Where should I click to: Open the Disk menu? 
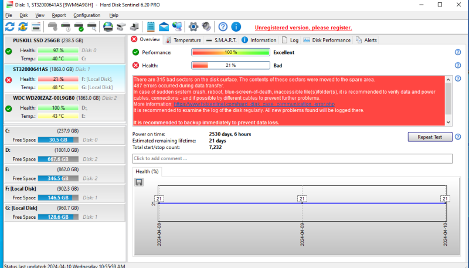23,15
